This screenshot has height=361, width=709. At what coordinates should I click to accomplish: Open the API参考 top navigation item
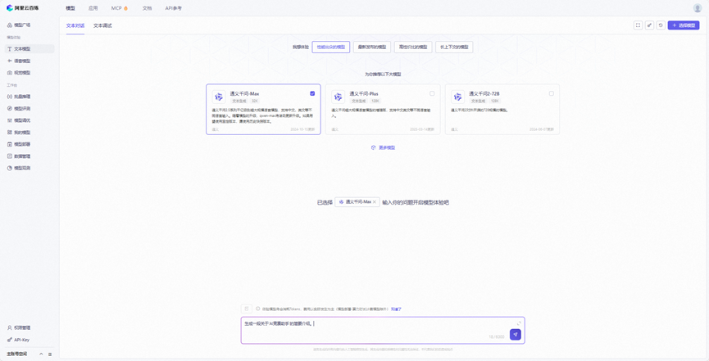point(174,8)
